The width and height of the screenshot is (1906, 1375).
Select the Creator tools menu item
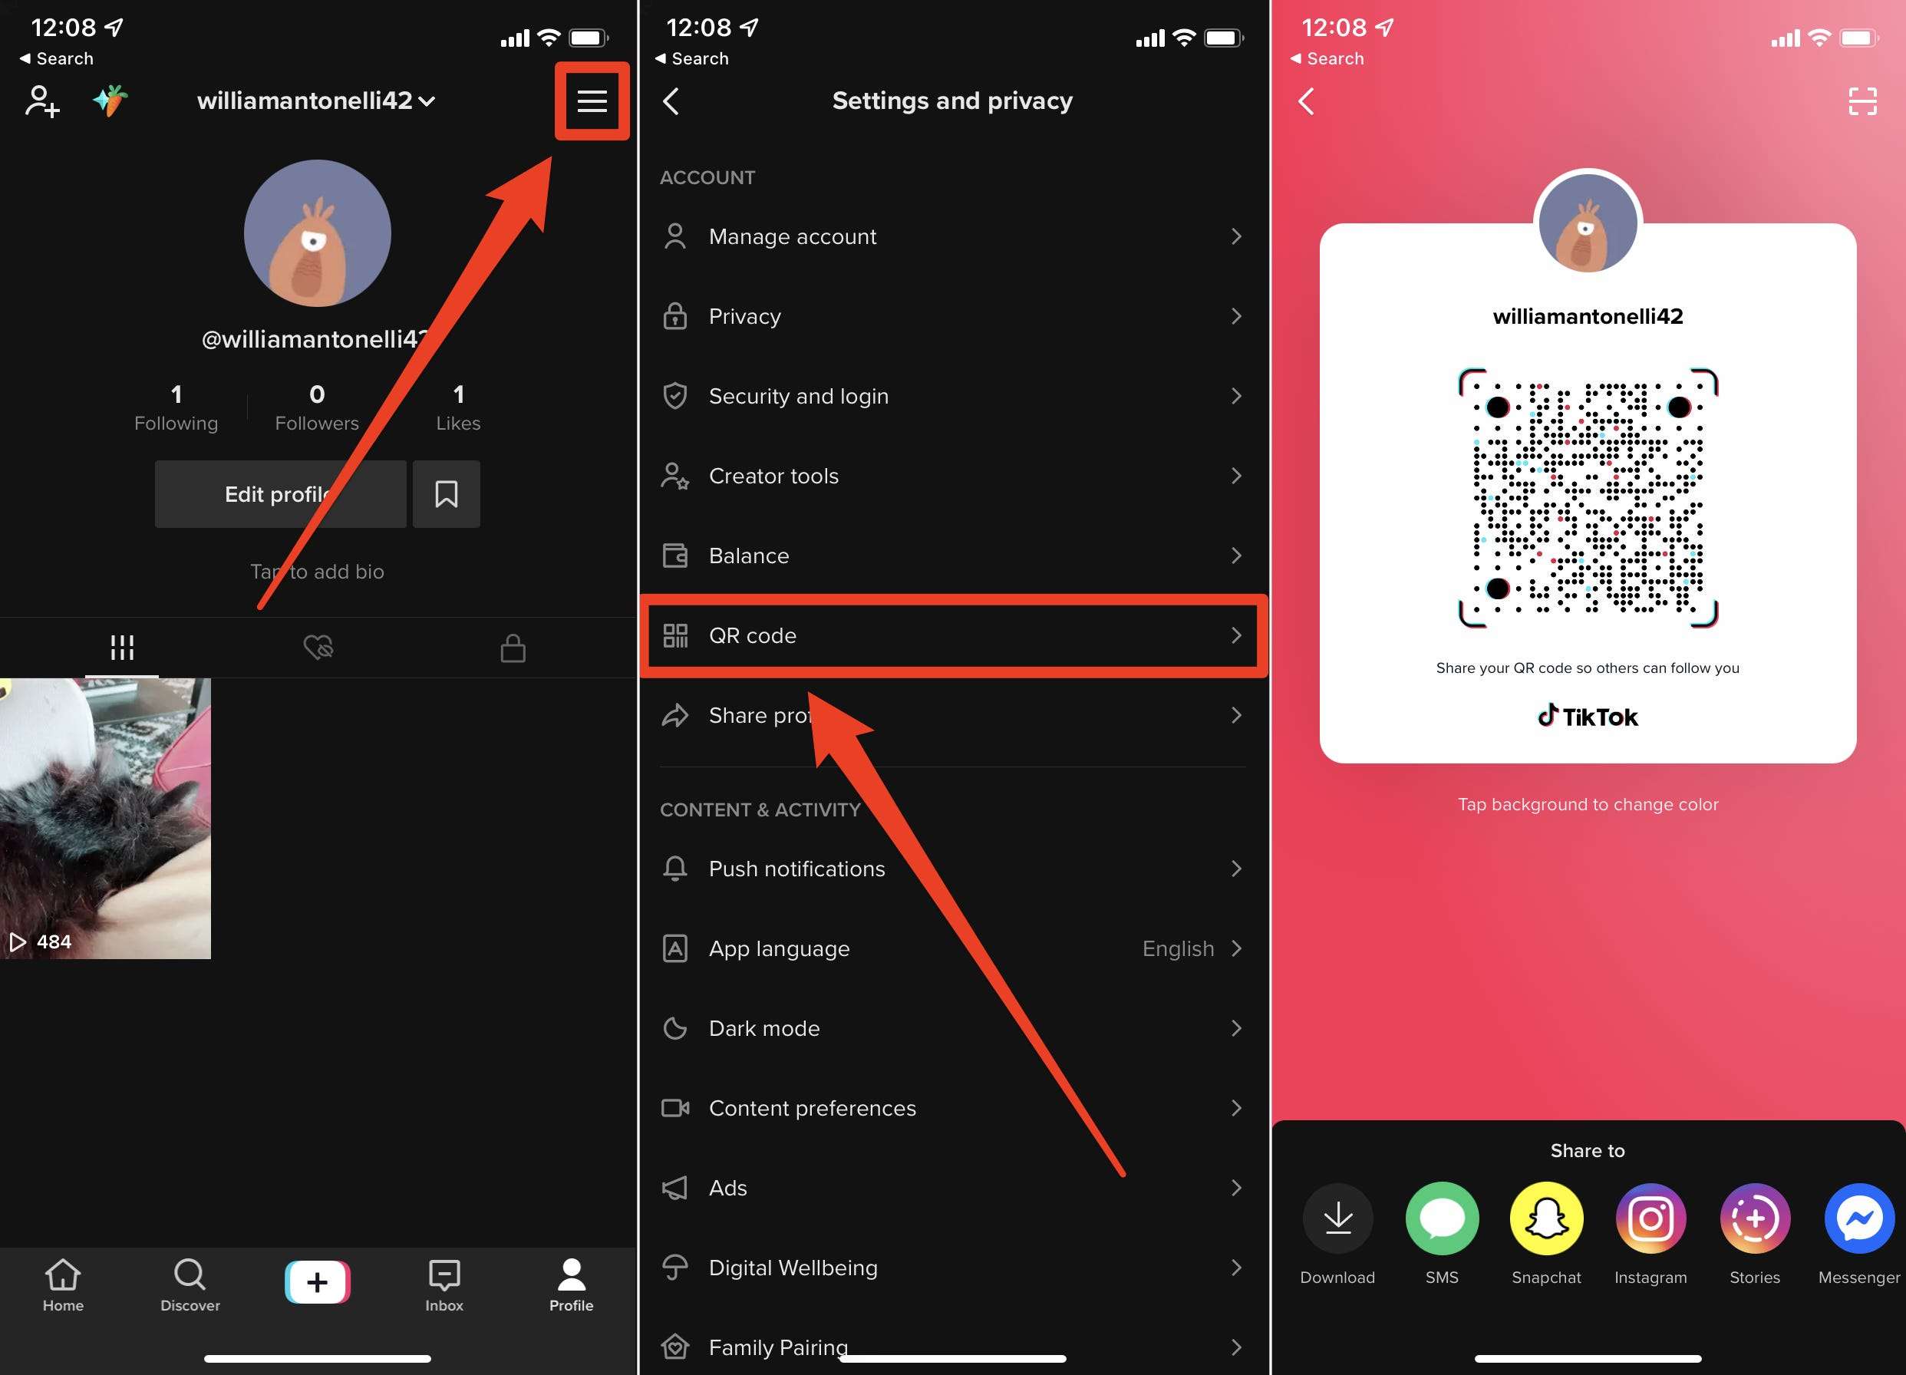953,475
